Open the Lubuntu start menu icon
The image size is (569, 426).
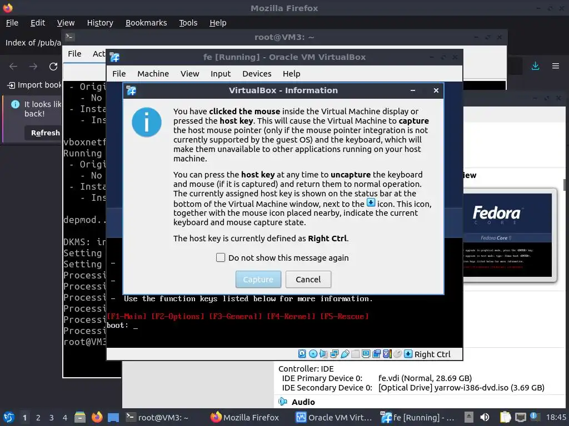coord(9,417)
